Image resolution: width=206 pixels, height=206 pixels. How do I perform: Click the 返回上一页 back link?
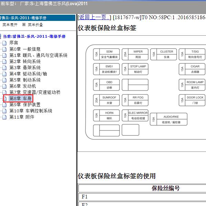(x=94, y=17)
